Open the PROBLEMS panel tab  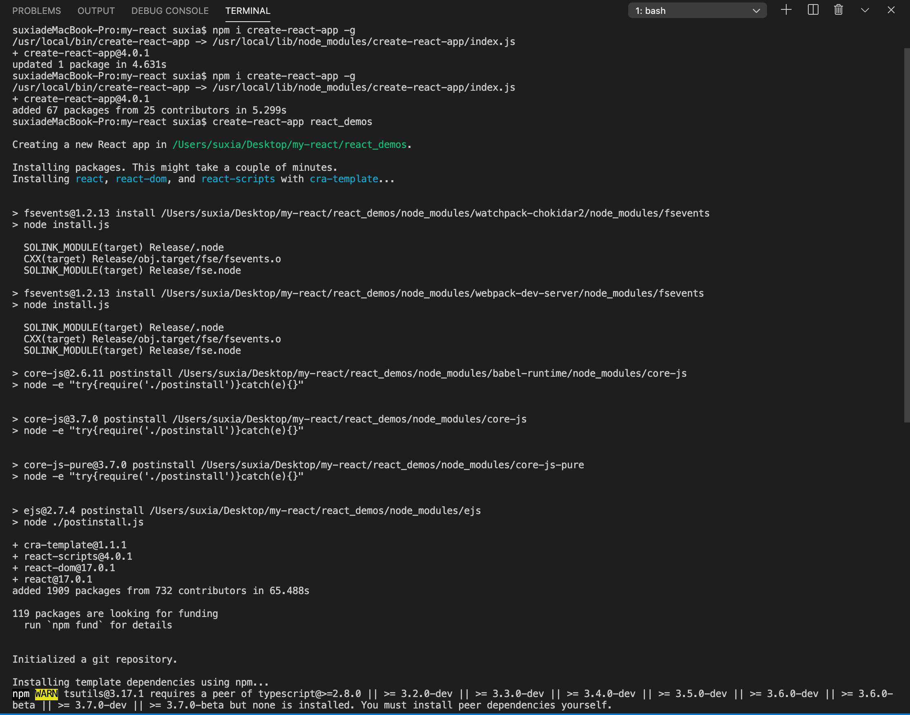click(36, 11)
